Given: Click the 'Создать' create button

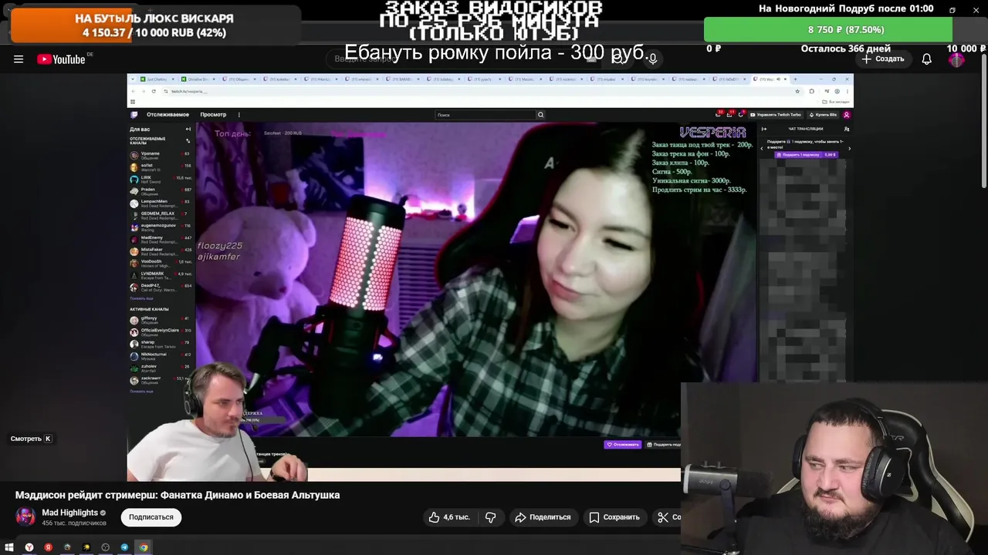Looking at the screenshot, I should tap(882, 59).
